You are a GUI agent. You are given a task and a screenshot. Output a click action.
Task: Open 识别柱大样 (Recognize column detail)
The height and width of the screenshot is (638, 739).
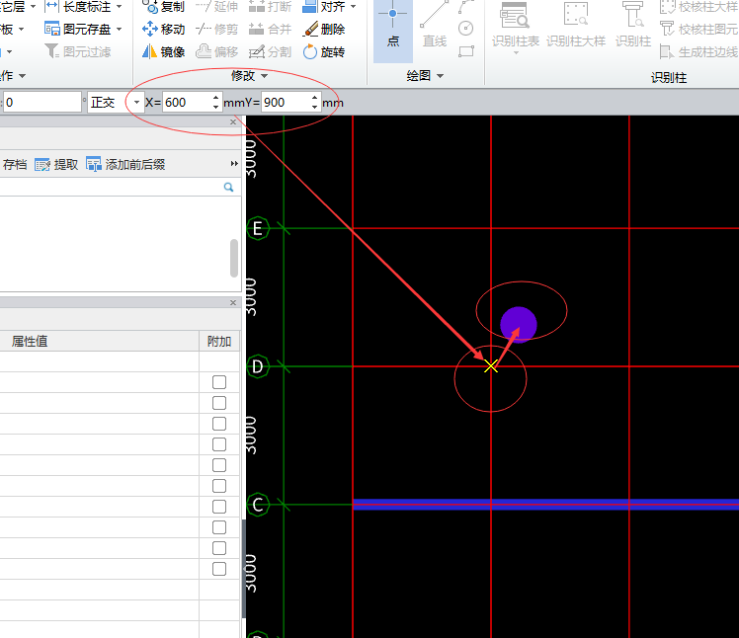(576, 26)
